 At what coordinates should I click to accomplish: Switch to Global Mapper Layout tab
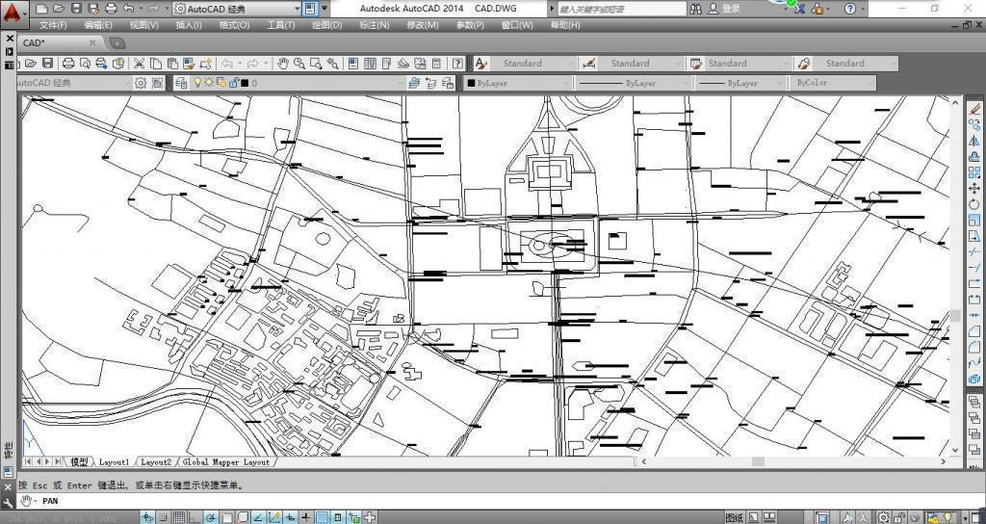point(226,462)
